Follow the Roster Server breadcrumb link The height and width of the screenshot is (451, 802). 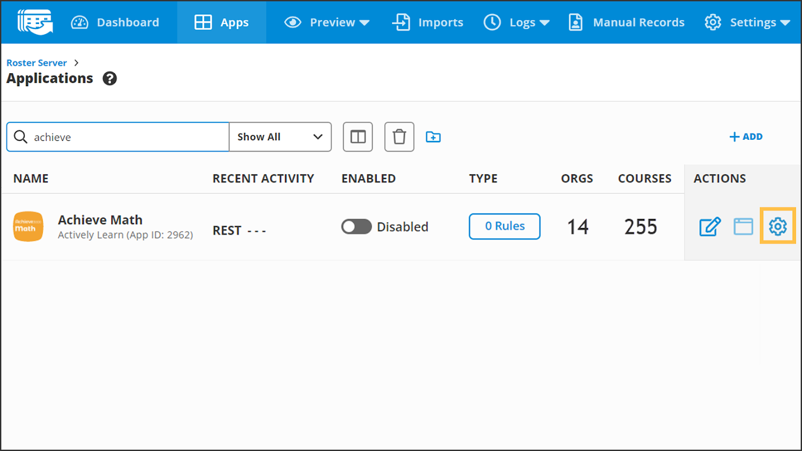pyautogui.click(x=37, y=63)
